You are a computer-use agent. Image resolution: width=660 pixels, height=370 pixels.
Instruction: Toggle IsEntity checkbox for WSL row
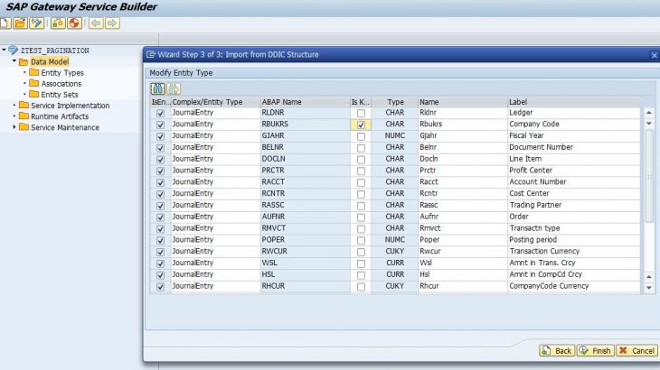160,264
